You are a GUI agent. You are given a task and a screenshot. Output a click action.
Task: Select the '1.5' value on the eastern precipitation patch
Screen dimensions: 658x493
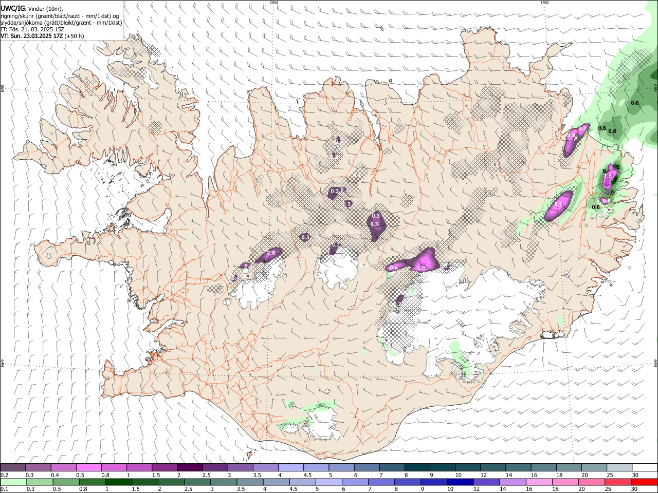[608, 176]
